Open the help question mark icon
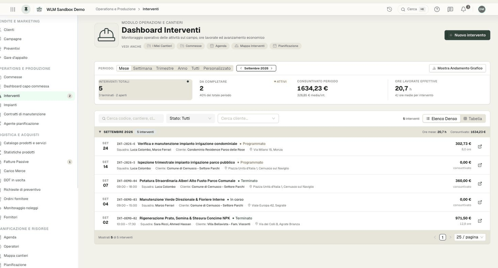 [x=437, y=9]
